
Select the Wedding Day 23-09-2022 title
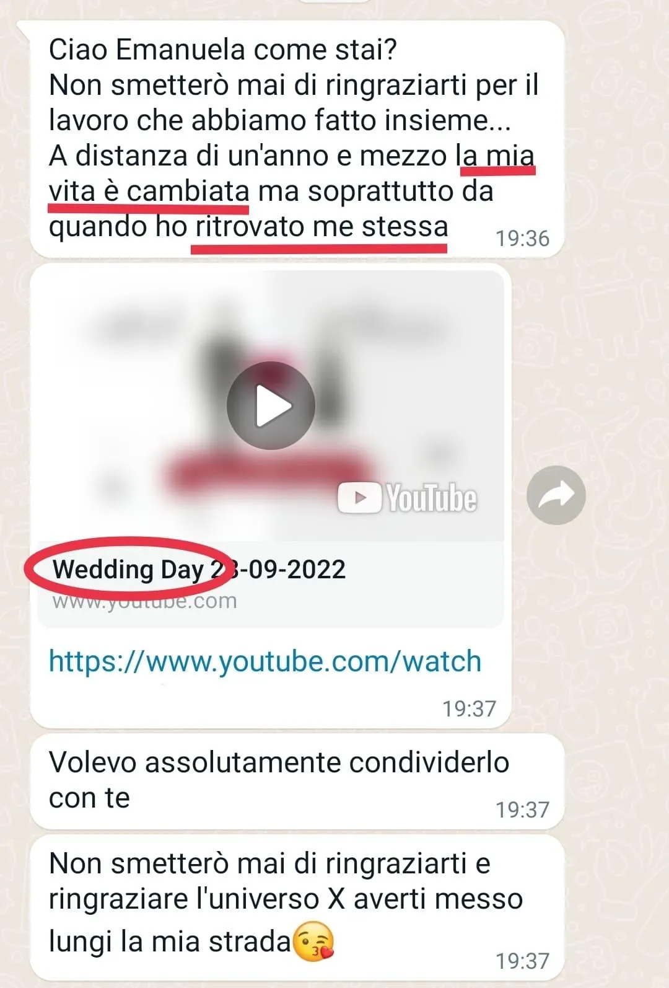pyautogui.click(x=199, y=569)
